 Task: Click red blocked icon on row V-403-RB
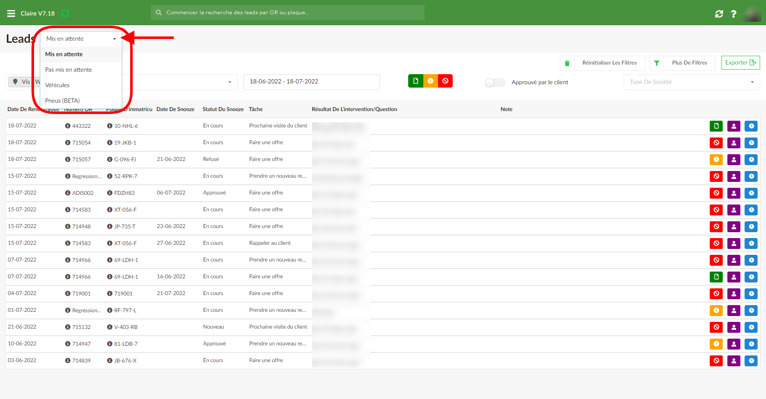716,327
